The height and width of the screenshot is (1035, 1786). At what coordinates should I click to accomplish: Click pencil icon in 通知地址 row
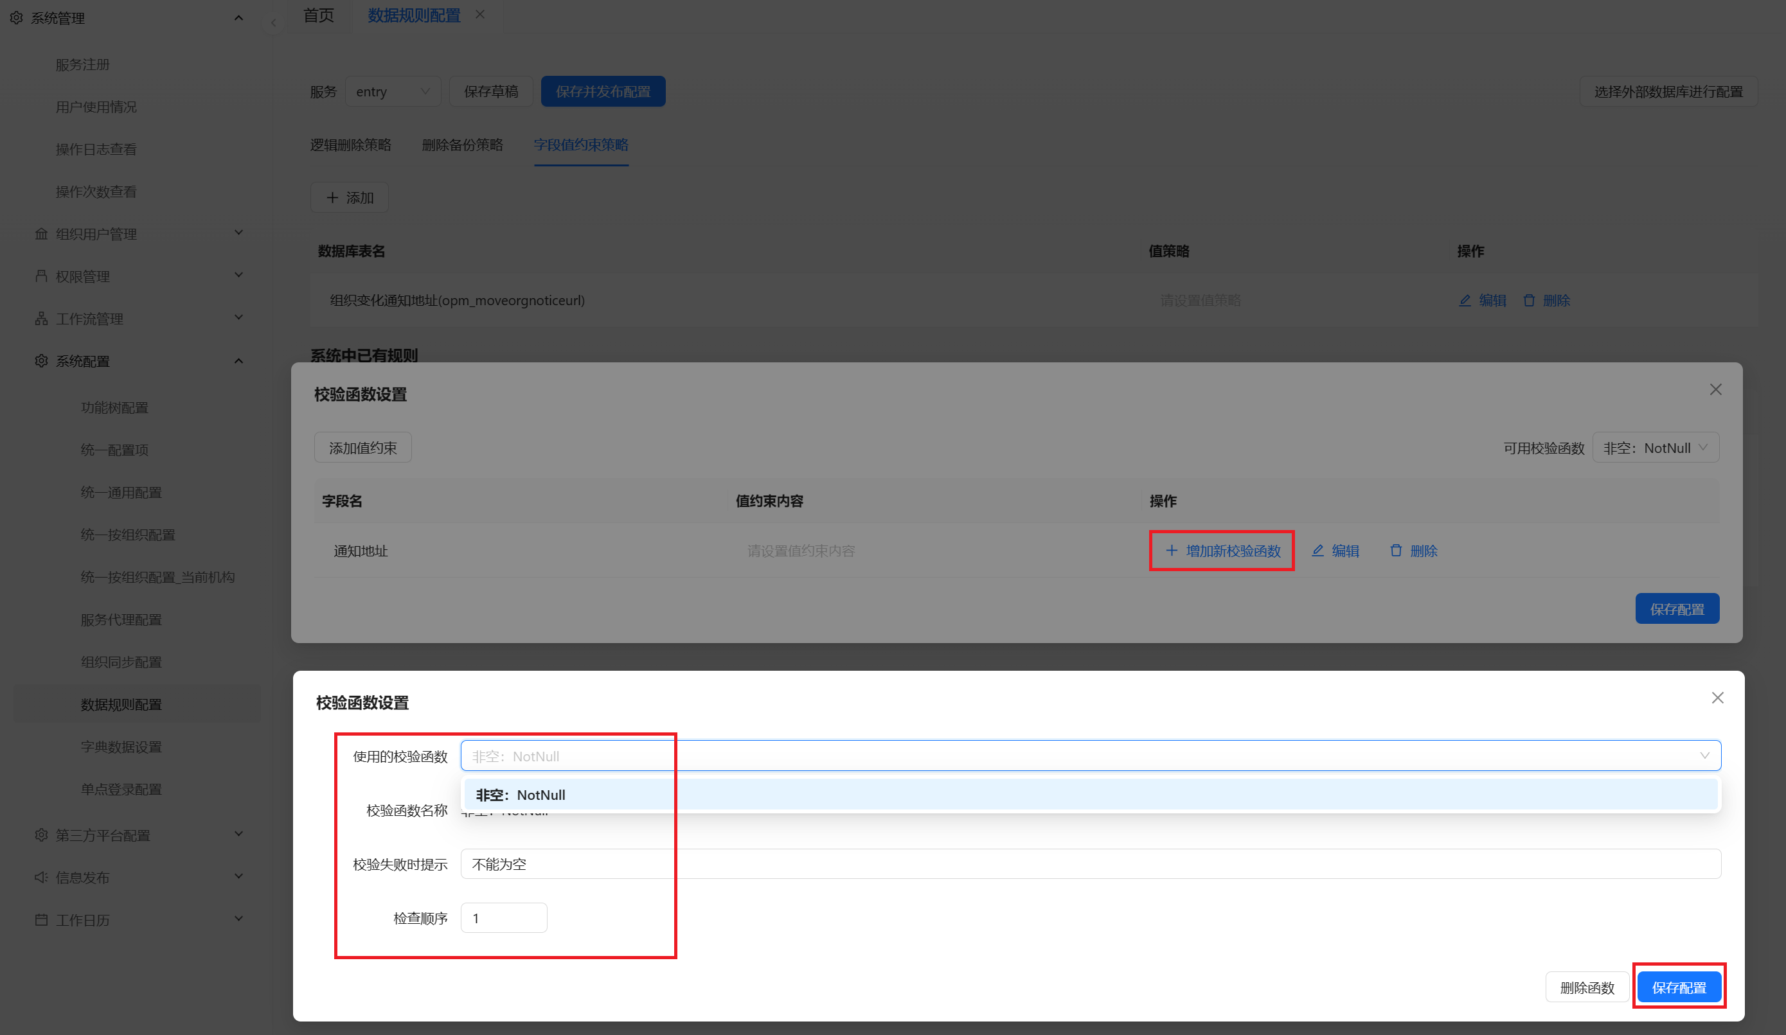1317,551
